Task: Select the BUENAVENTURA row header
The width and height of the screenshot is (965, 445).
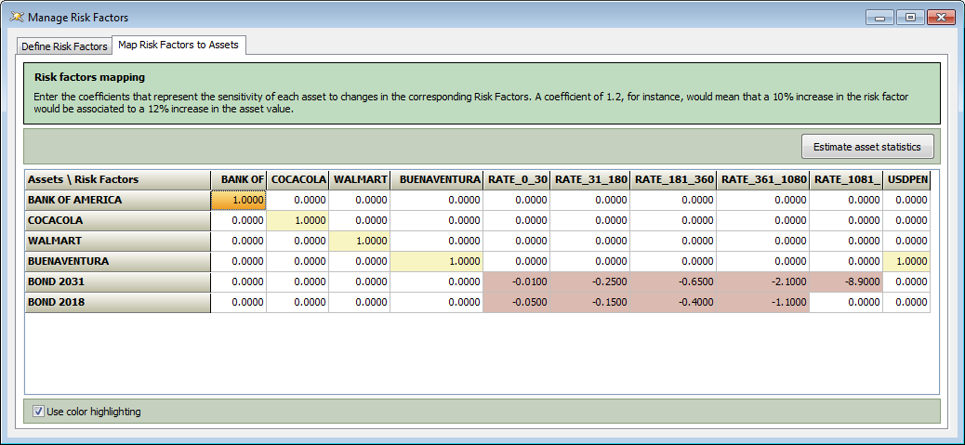Action: point(117,261)
